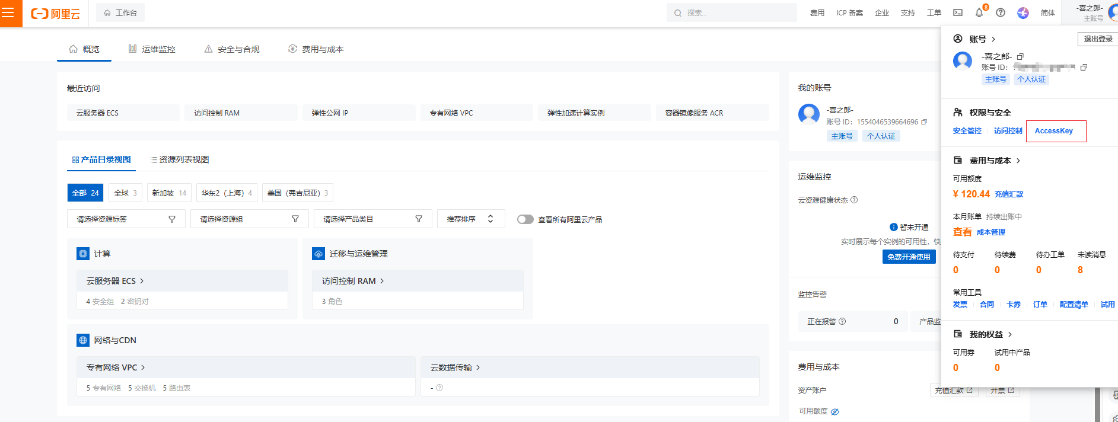The height and width of the screenshot is (422, 1118).
Task: Click the 计算 category icon
Action: (83, 254)
